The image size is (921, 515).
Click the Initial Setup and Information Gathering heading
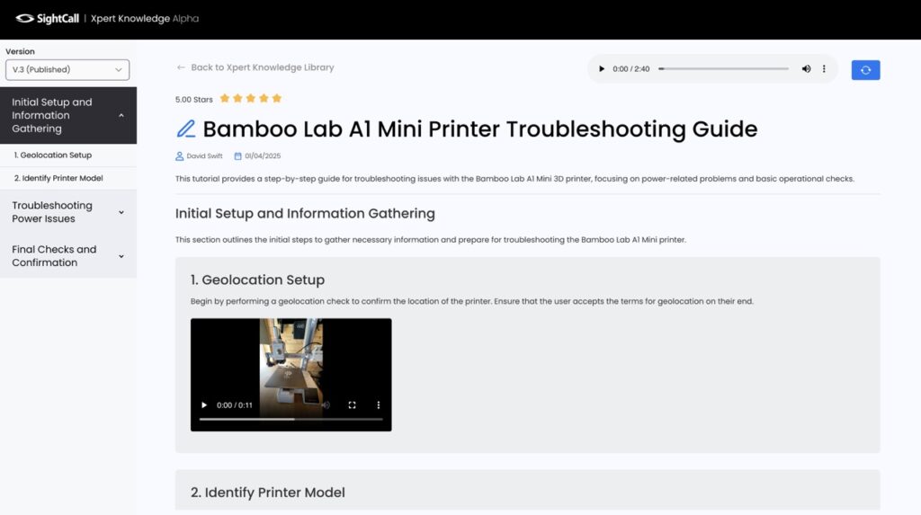tap(305, 214)
